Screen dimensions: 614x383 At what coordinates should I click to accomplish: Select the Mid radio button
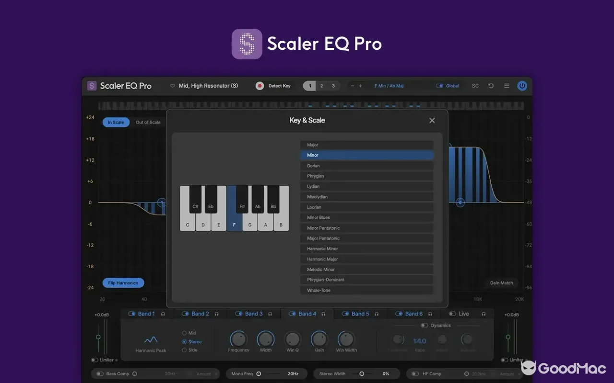click(x=184, y=333)
